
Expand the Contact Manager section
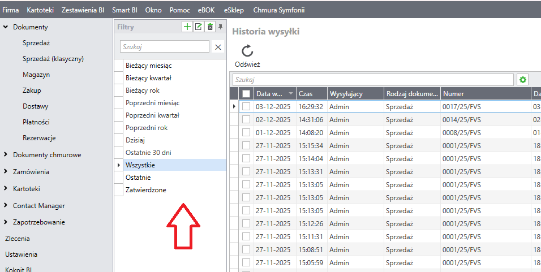point(6,206)
